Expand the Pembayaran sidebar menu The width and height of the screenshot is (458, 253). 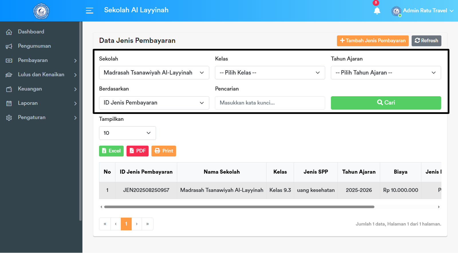[41, 60]
